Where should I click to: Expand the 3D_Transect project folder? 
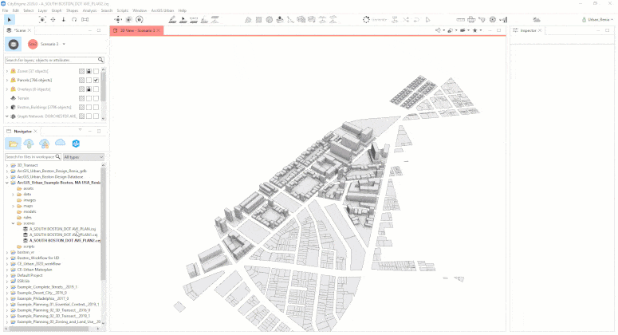pyautogui.click(x=7, y=166)
